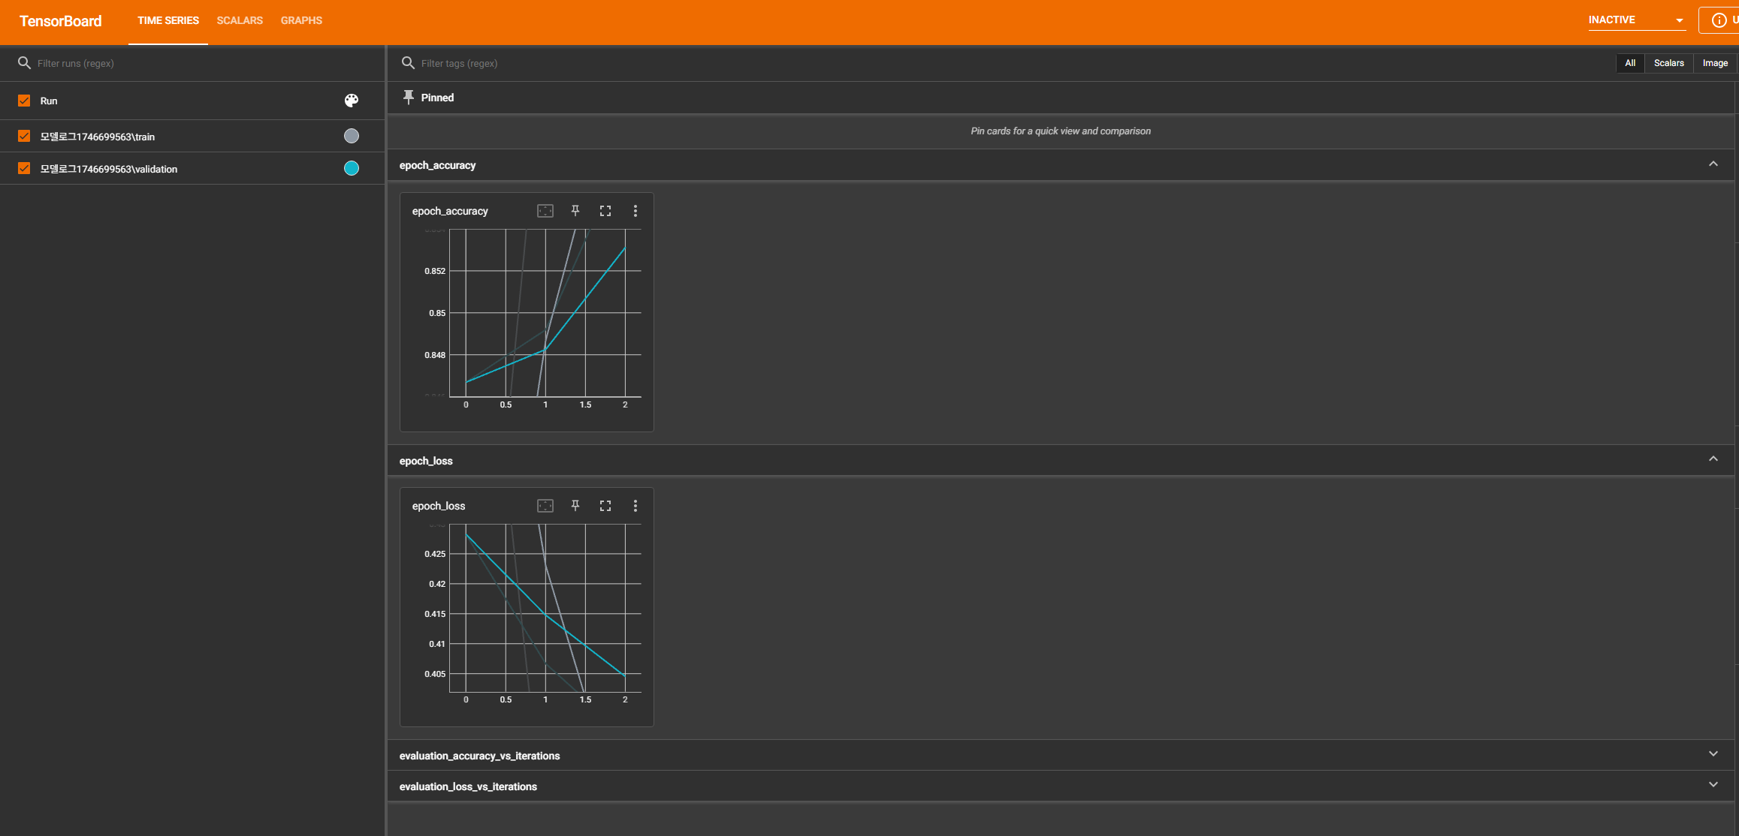The image size is (1739, 836).
Task: Fit epoch_loss chart domain to data
Action: [x=545, y=506]
